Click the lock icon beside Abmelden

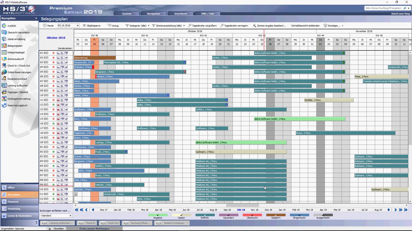[x=50, y=229]
